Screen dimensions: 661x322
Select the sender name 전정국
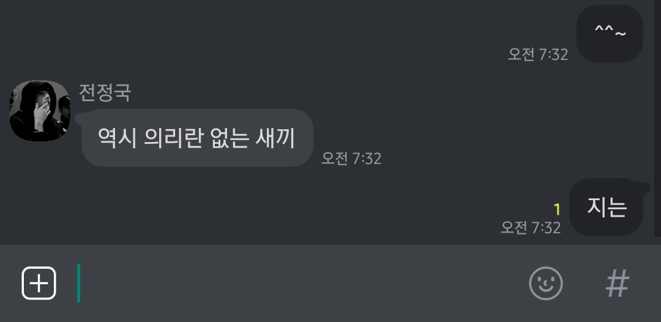(105, 92)
